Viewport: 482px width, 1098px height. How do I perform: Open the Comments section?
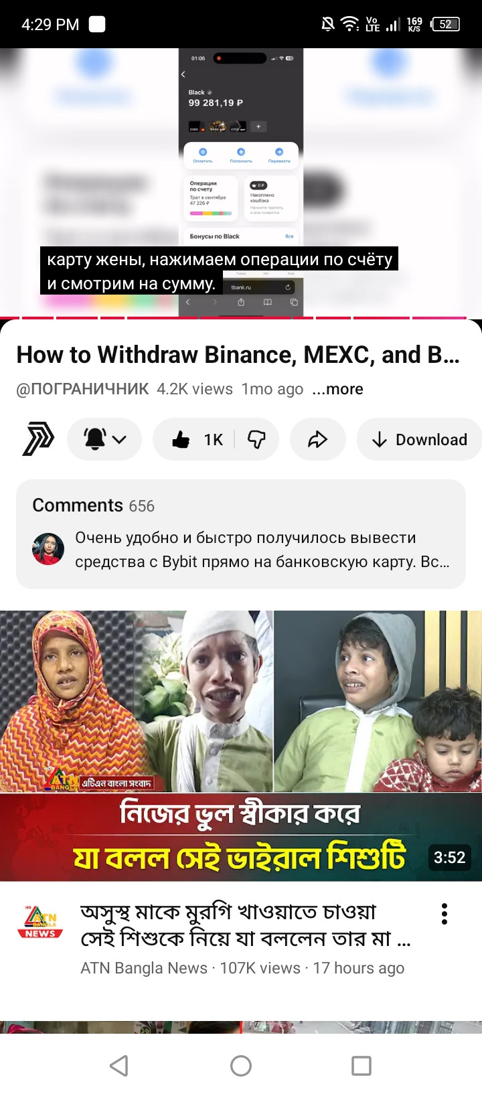(241, 534)
